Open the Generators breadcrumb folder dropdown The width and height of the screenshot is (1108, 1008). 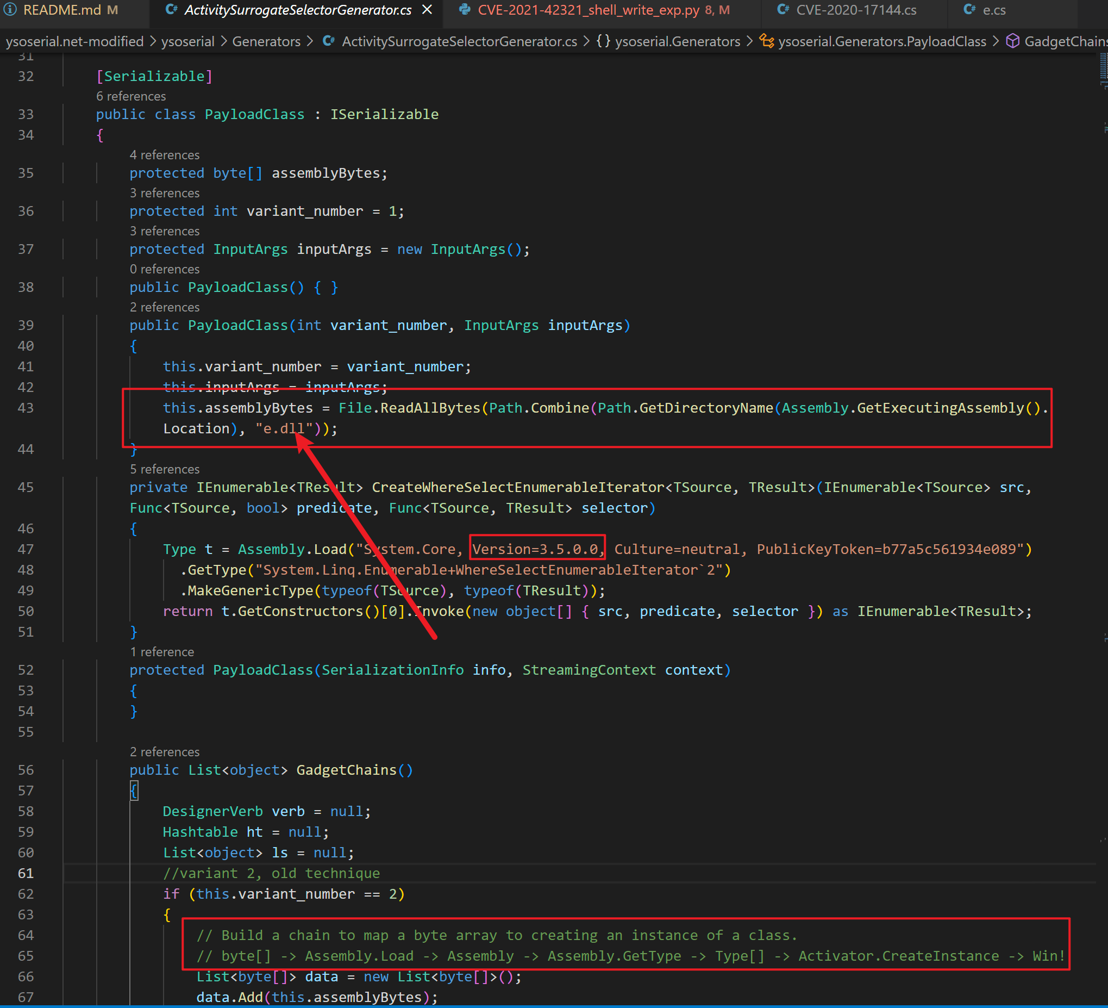tap(266, 41)
